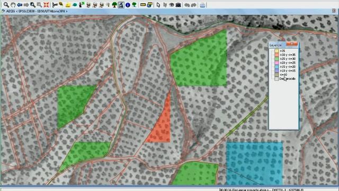Activate the hand pan tool
Image resolution: width=339 pixels, height=191 pixels.
pos(13,5)
